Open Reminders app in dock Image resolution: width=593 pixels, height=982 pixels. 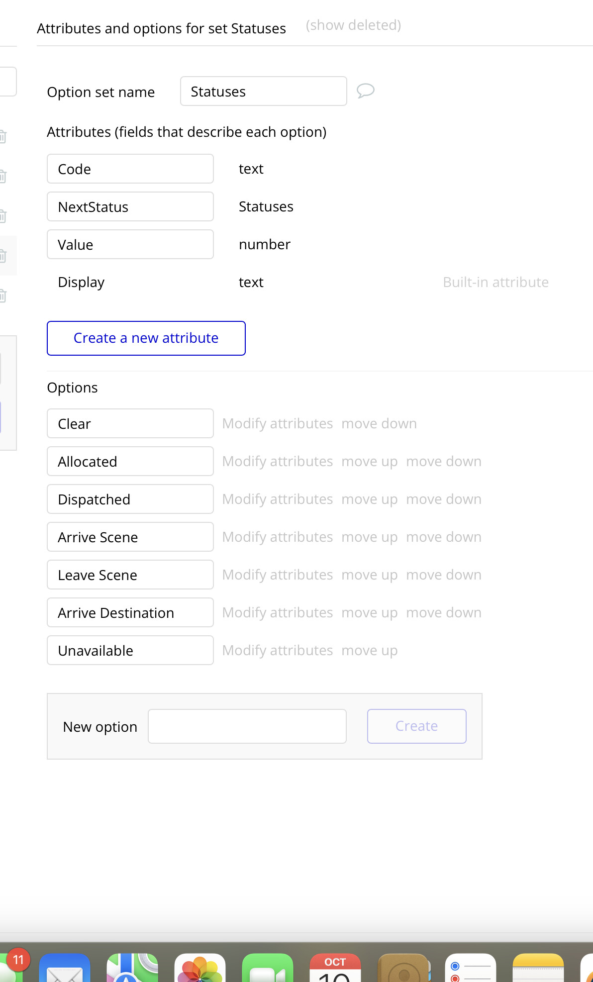pyautogui.click(x=471, y=968)
